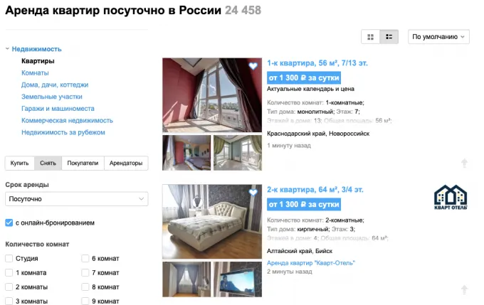Screen dimensions: 484x305
Task: Click the up arrow on second listing
Action: tap(464, 289)
